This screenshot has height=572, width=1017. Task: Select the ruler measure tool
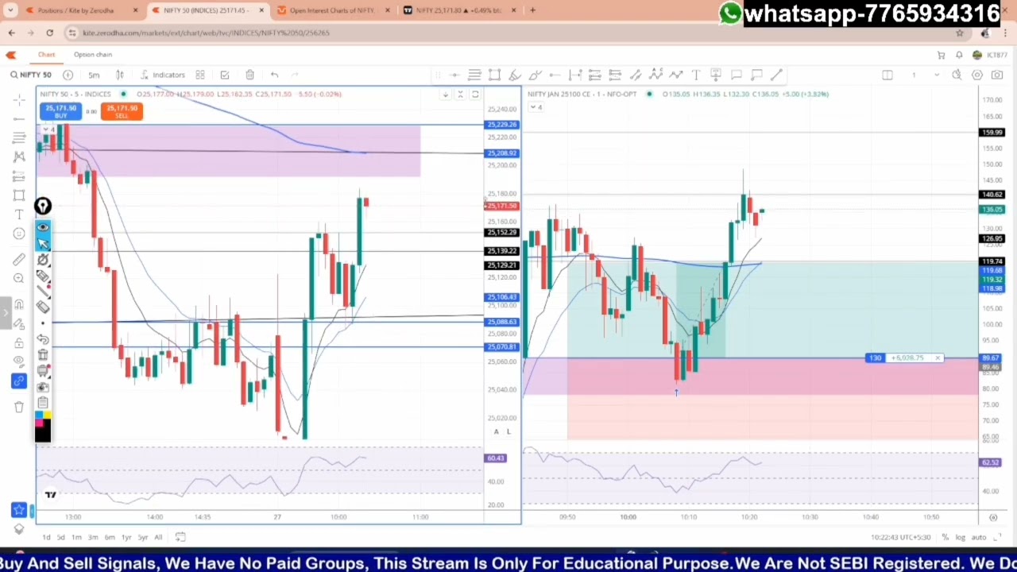coord(19,259)
